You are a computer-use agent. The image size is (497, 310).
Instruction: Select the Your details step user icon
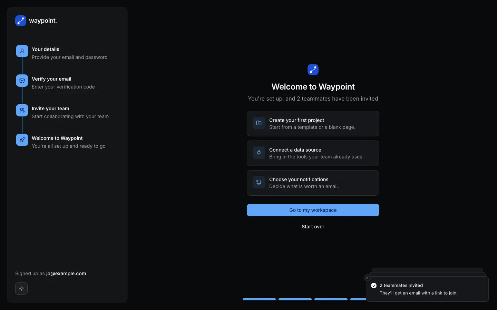(x=22, y=51)
